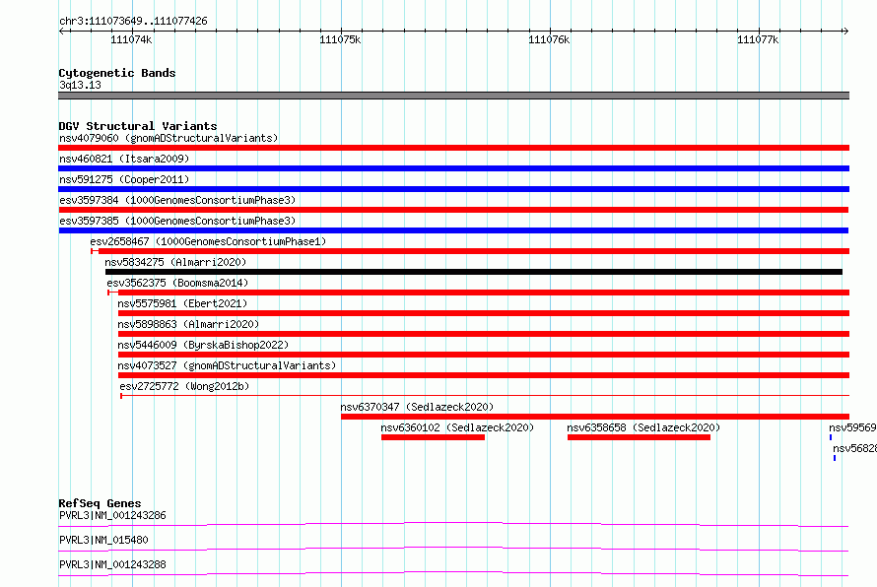Select nsv4073527 (gnomADStructuralVariants) label
877x587 pixels.
coord(227,365)
